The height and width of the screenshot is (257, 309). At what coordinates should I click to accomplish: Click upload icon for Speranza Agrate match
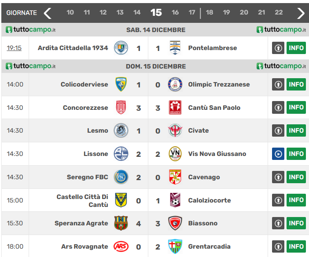coord(278,223)
